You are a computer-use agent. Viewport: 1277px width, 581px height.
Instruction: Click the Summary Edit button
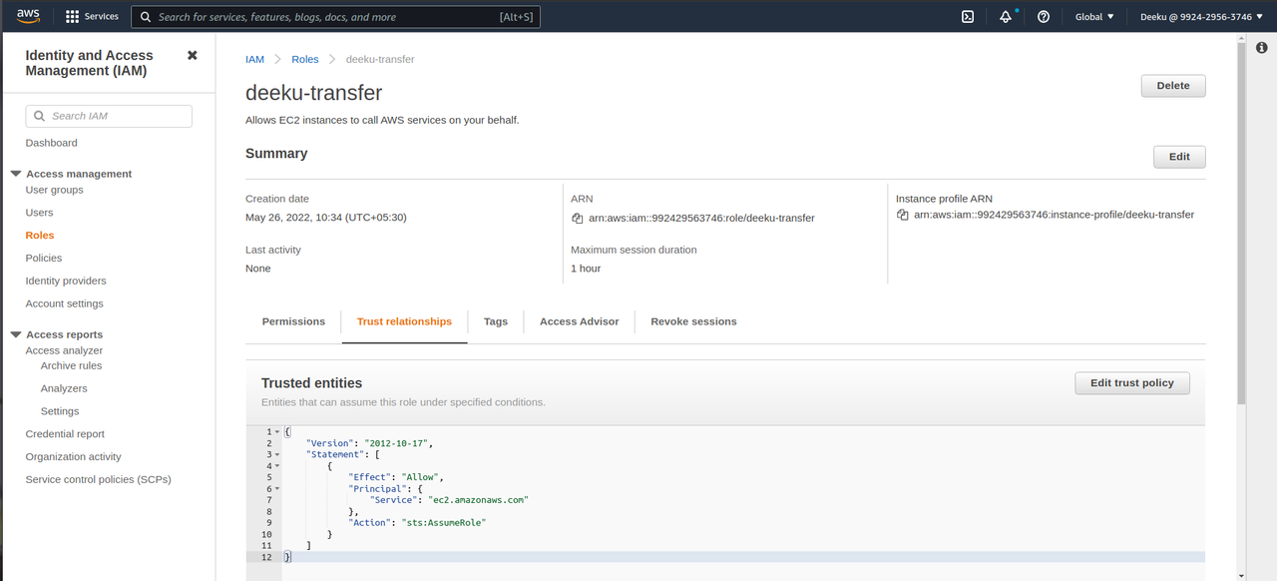tap(1179, 157)
